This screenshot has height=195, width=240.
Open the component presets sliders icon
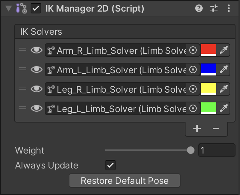pyautogui.click(x=213, y=9)
